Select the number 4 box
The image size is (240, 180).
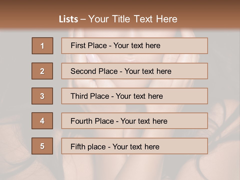(x=42, y=121)
